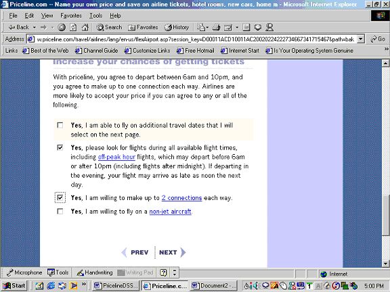Click the Microphone language bar button

[24, 272]
